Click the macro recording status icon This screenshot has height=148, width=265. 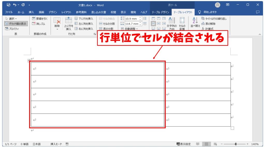click(x=67, y=144)
